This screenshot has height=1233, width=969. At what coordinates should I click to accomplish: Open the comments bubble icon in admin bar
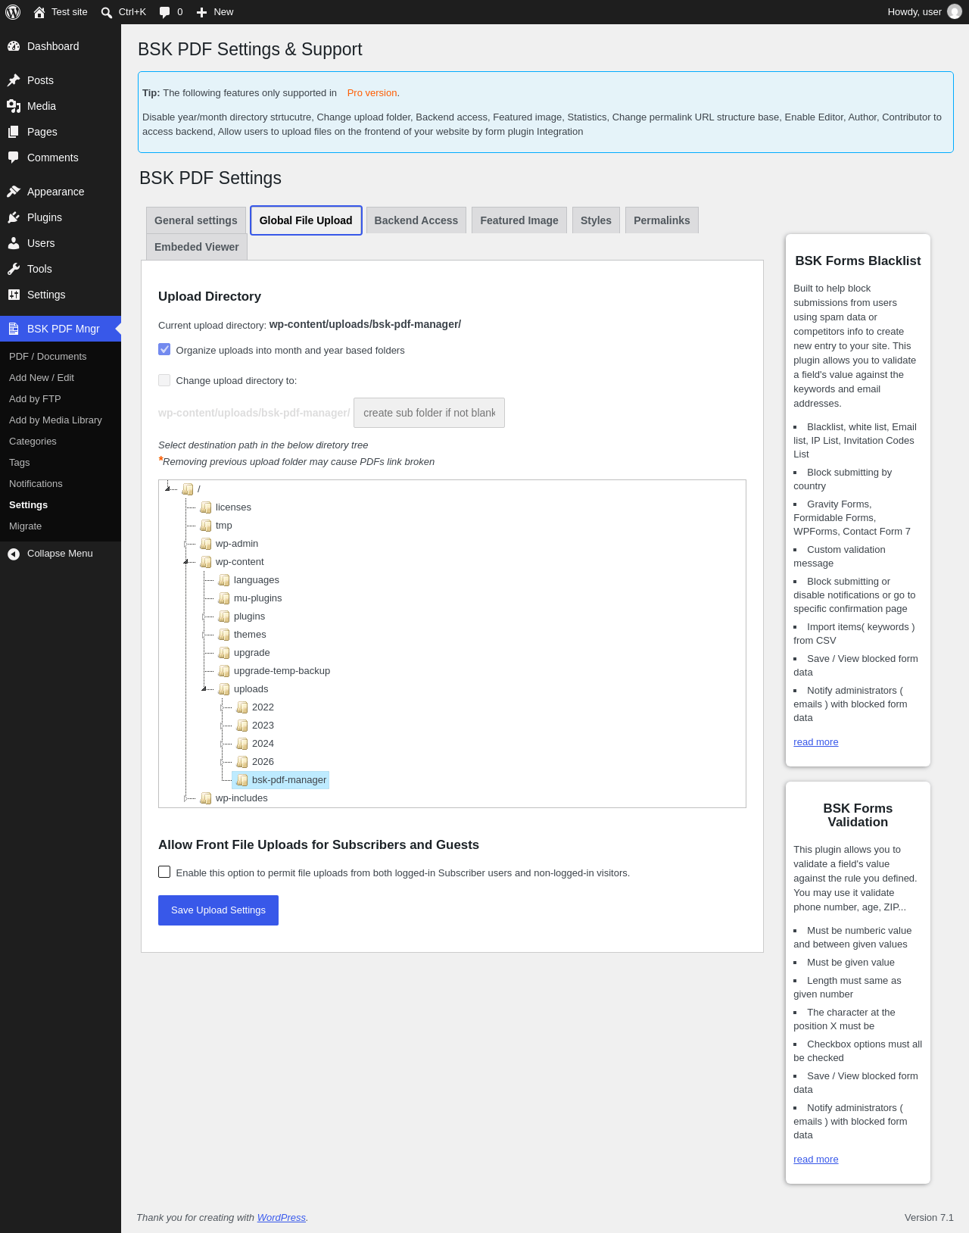(x=165, y=12)
